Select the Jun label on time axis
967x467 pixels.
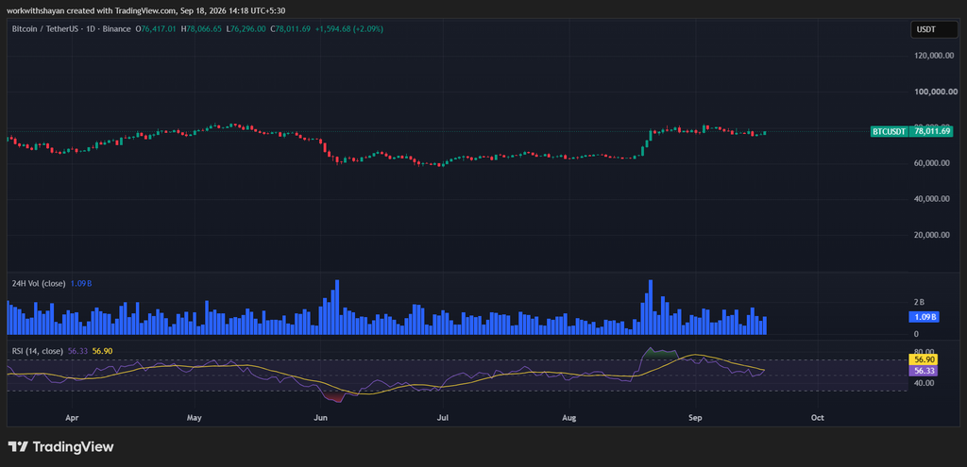click(321, 418)
